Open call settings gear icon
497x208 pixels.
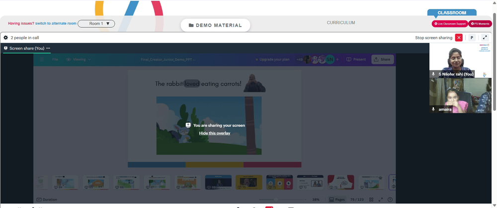tap(5, 38)
